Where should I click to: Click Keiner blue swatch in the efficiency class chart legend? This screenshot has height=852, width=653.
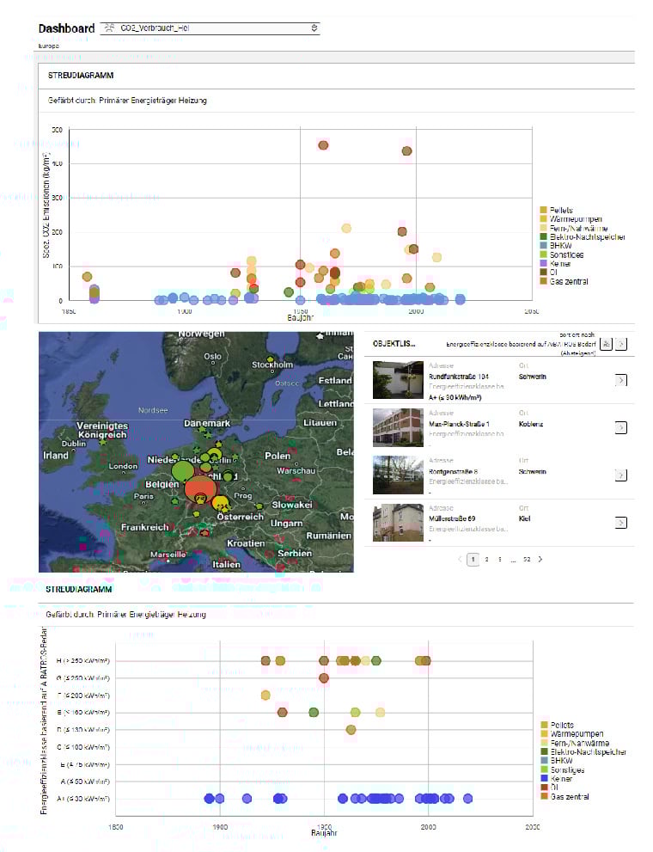[x=545, y=779]
